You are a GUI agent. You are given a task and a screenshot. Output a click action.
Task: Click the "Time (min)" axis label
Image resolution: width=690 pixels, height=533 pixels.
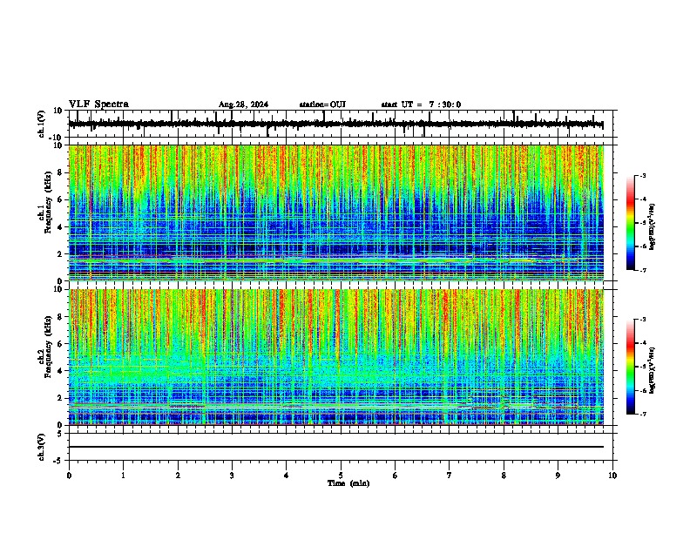pos(348,483)
